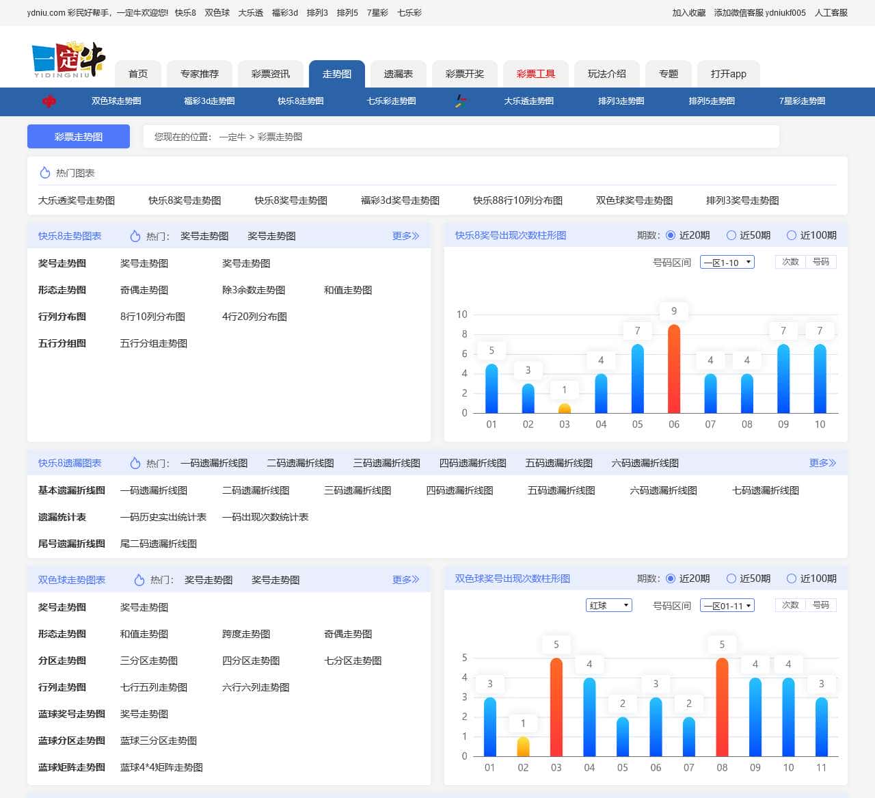Viewport: 875px width, 798px height.
Task: Click 福彩3d走势图 in blue submenu
Action: (209, 101)
